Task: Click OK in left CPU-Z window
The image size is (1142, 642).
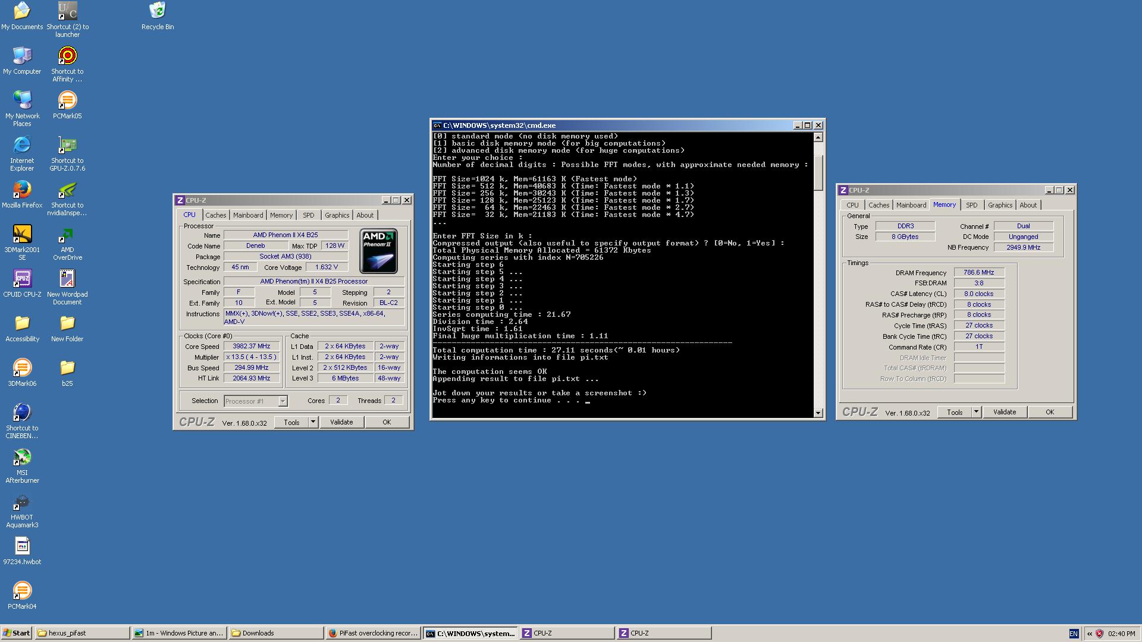Action: point(387,422)
